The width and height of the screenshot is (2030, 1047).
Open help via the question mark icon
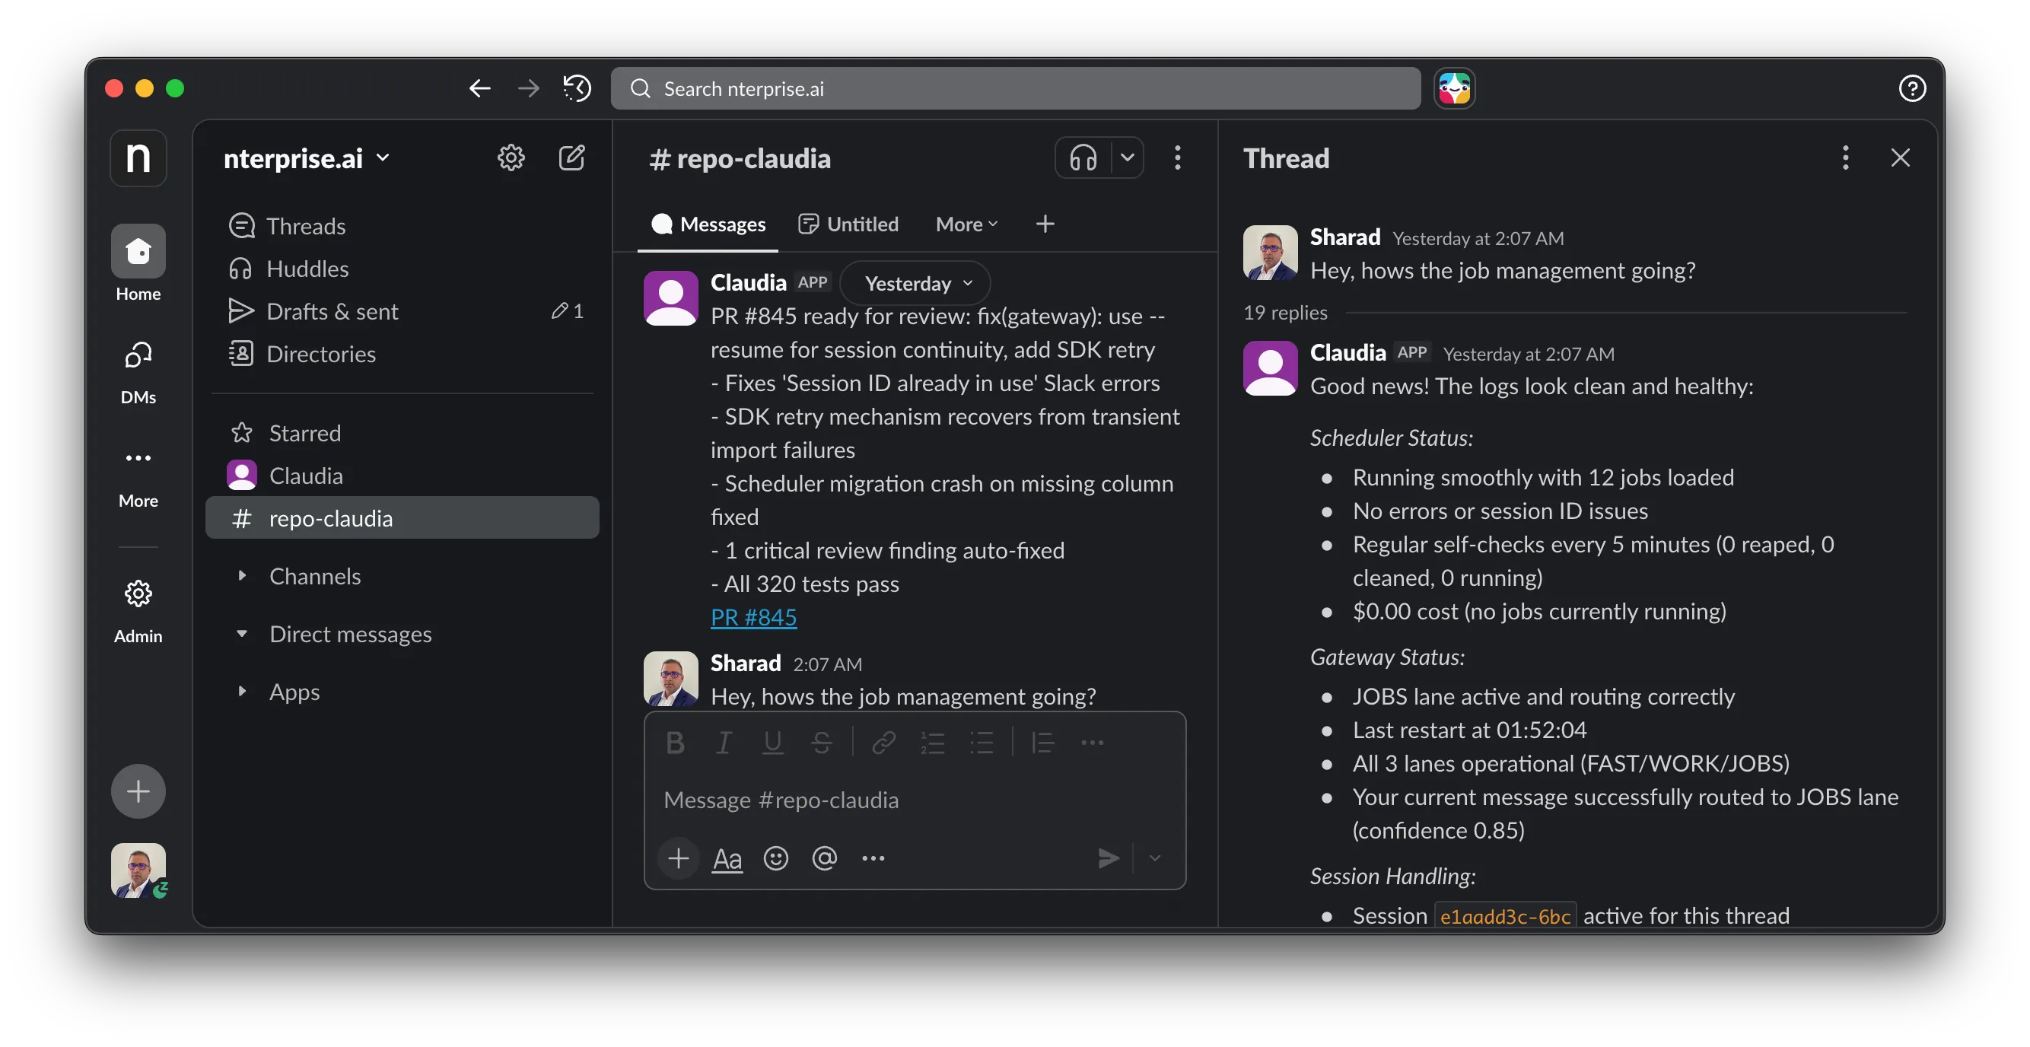click(x=1913, y=88)
